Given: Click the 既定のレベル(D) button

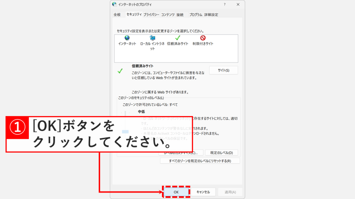Looking at the screenshot, I should (x=222, y=153).
